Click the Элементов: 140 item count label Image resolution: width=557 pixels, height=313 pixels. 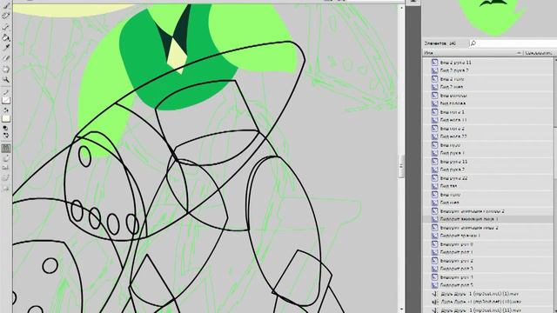click(x=440, y=43)
